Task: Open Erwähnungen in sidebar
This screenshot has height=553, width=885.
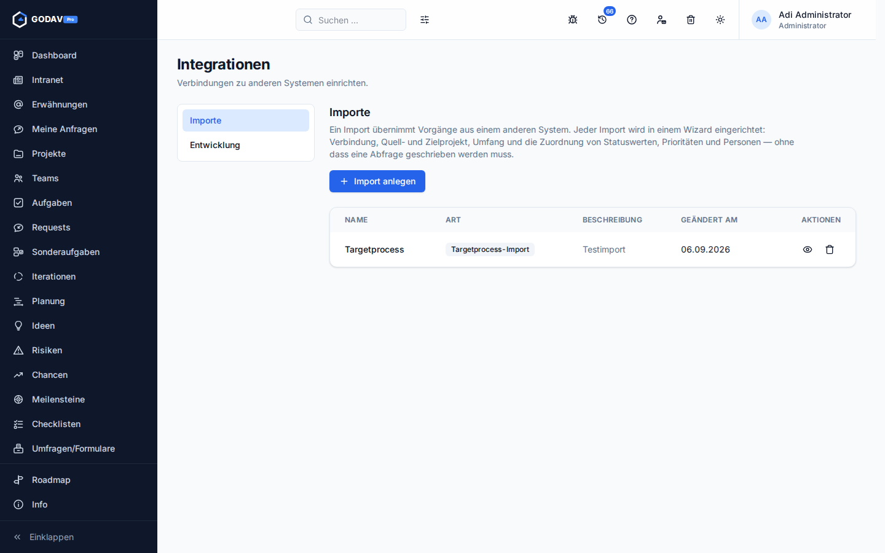Action: pyautogui.click(x=79, y=104)
